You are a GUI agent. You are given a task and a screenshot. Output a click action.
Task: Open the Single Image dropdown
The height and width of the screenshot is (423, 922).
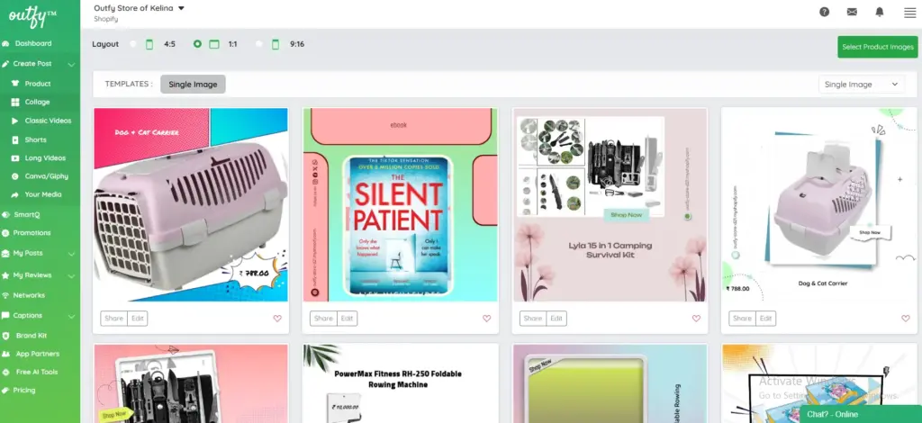pyautogui.click(x=860, y=85)
